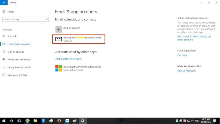Viewport: 220px width, 124px height.
Task: Select Email & app accounts section
Action: [x=19, y=44]
